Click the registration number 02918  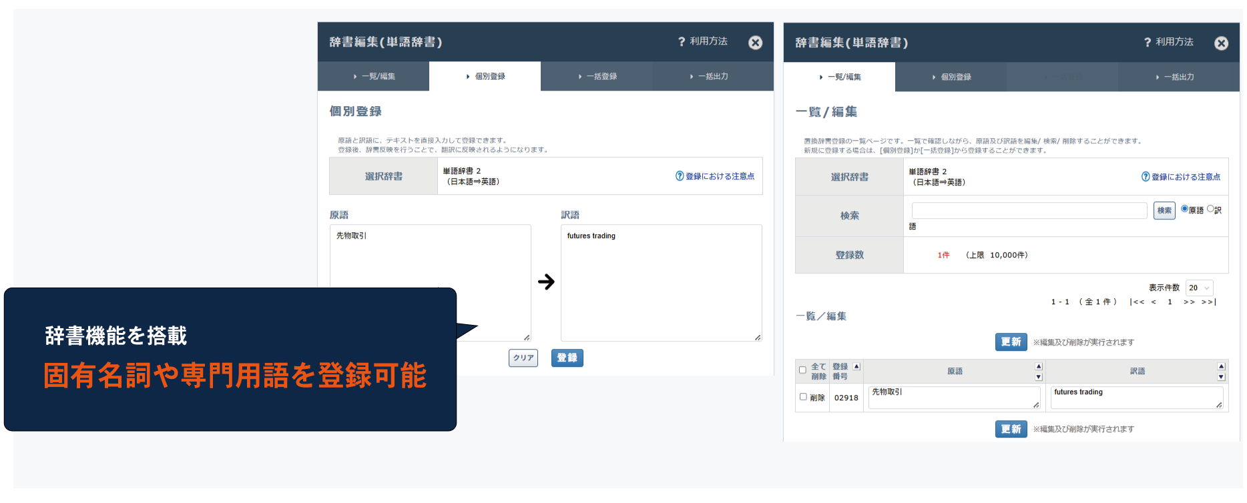pyautogui.click(x=846, y=398)
